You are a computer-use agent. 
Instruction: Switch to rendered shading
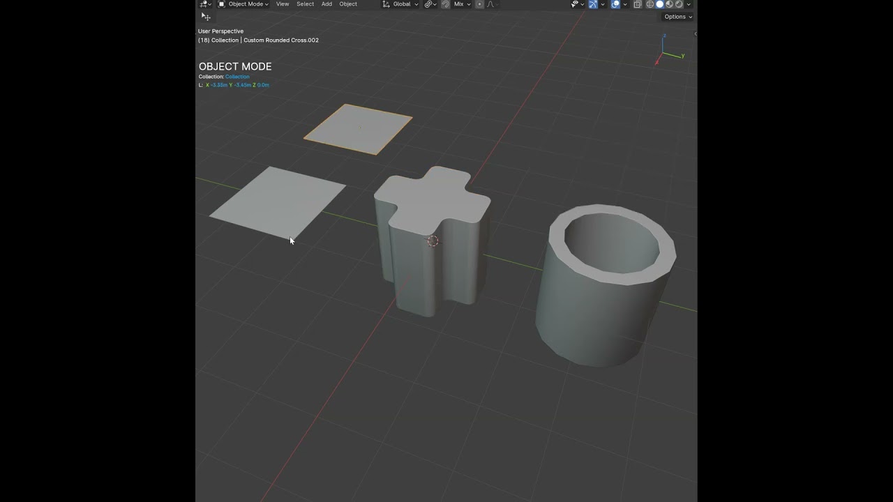coord(679,4)
